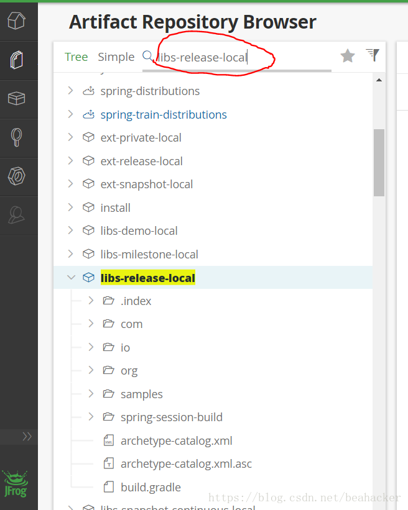408x510 pixels.
Task: Switch to the Simple view tab
Action: [x=116, y=57]
